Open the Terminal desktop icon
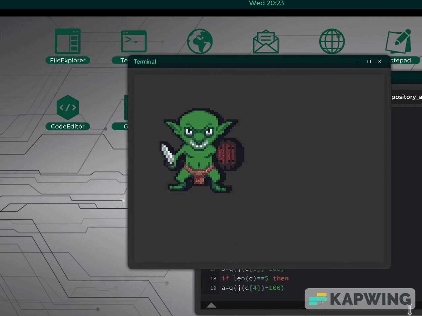The height and width of the screenshot is (316, 422). coord(134,41)
